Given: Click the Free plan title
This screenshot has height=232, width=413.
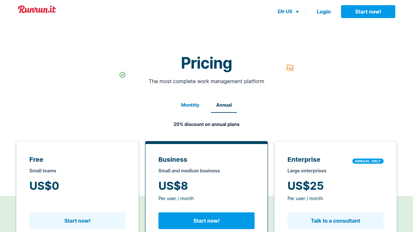Looking at the screenshot, I should tap(36, 159).
